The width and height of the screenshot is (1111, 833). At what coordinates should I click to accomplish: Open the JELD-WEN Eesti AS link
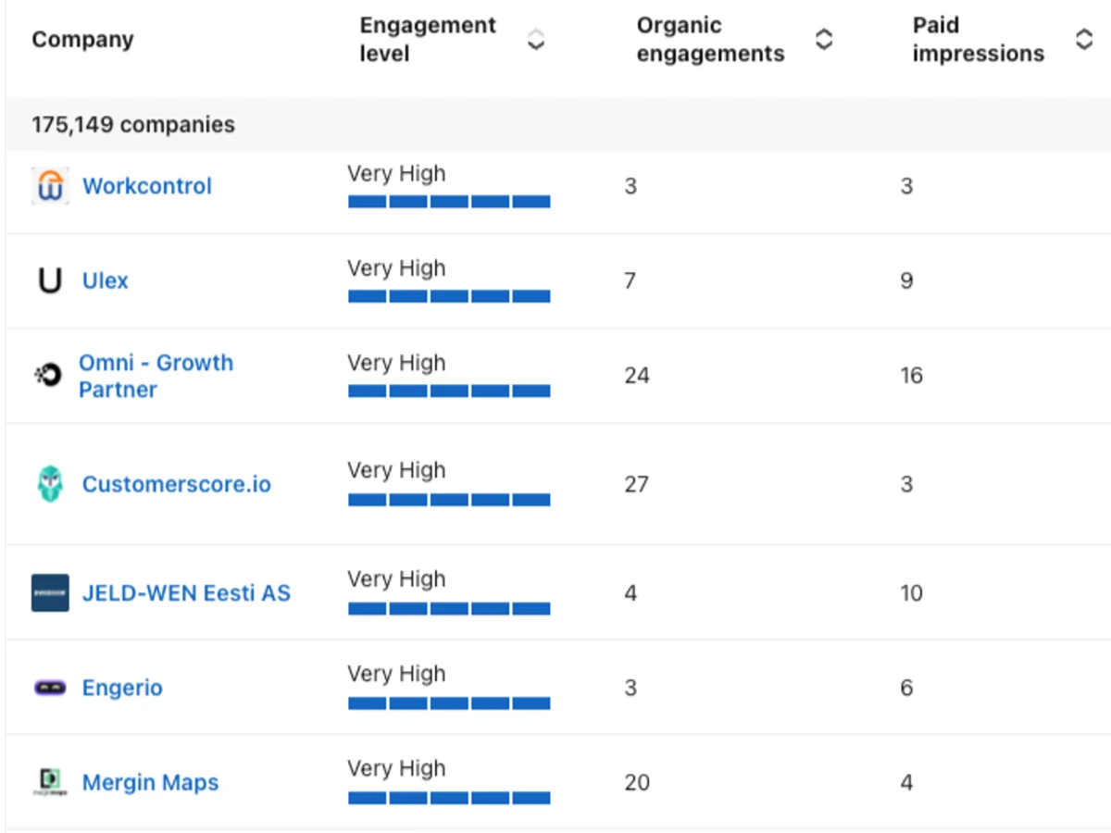[x=186, y=593]
